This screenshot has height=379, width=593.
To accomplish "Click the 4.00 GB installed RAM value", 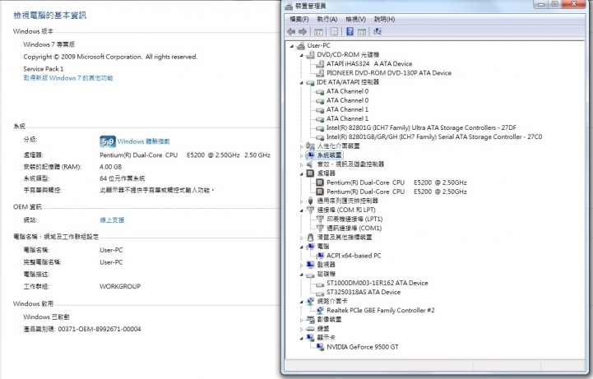I will click(x=110, y=167).
